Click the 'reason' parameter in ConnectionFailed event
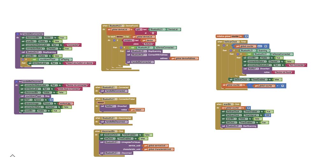Image resolution: width=326 pixels, height=157 pixels. pos(101,103)
